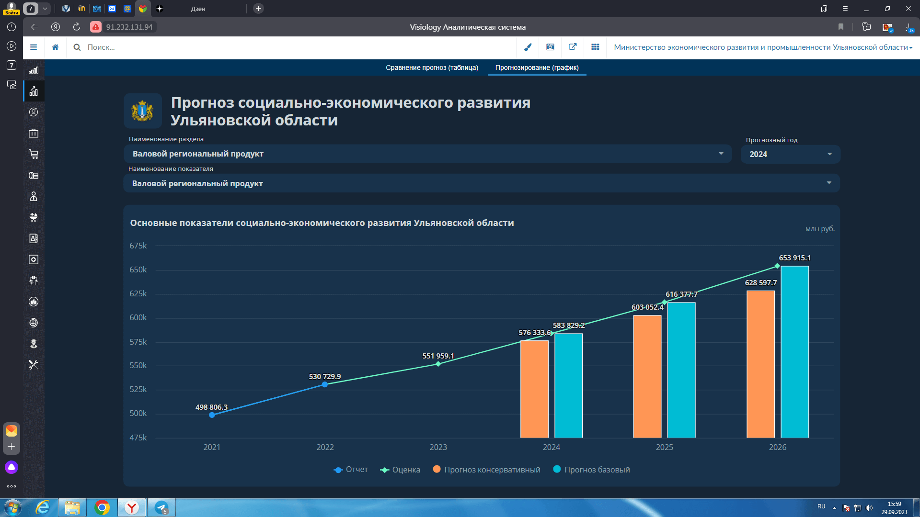Open the Министерство экономического развития dropdown
This screenshot has height=517, width=920.
763,47
